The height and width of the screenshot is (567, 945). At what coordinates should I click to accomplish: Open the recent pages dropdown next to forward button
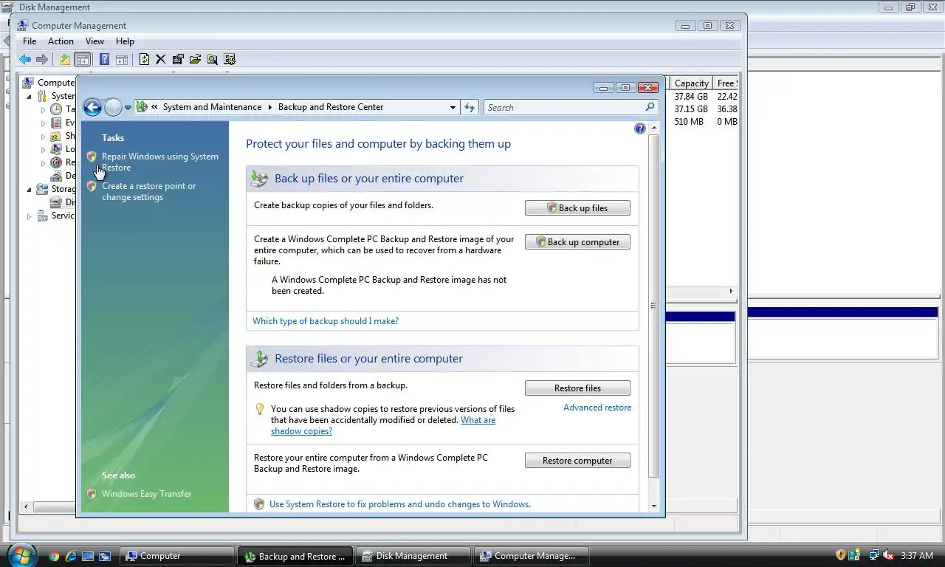click(128, 108)
